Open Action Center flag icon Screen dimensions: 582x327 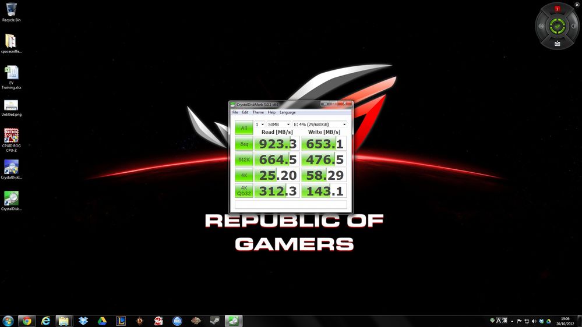pyautogui.click(x=519, y=321)
